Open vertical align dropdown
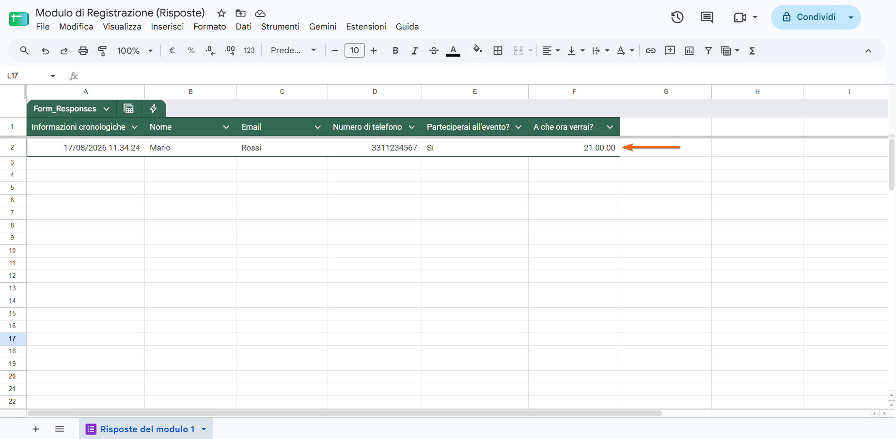 (576, 50)
